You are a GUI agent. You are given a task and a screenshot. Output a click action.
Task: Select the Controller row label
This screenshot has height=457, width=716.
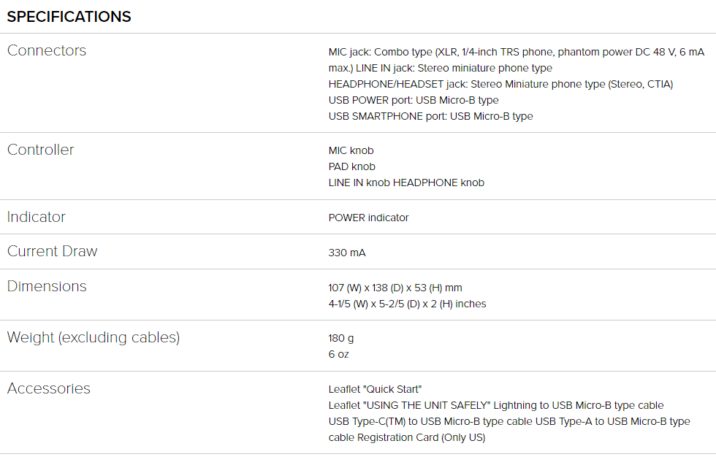tap(41, 150)
